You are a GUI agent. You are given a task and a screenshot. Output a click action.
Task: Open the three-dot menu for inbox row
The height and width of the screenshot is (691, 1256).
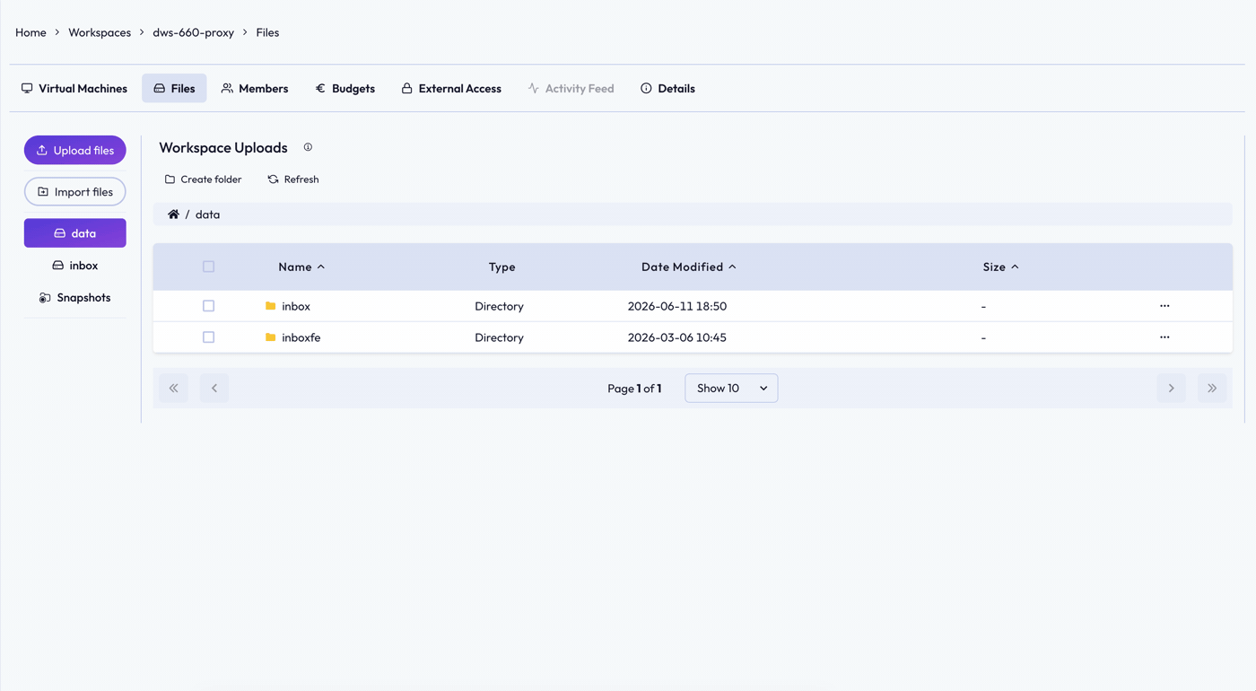click(x=1164, y=306)
